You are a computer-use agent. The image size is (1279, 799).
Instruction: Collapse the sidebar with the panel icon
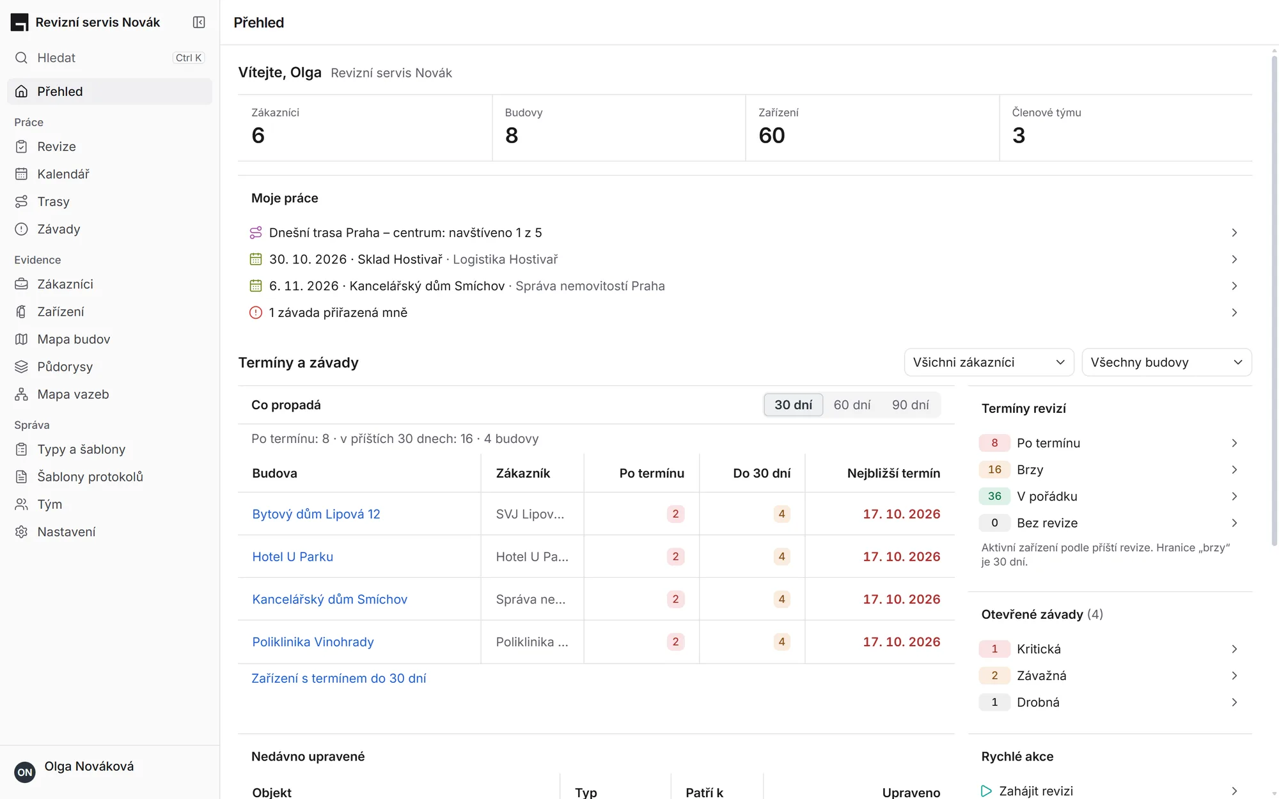[199, 22]
